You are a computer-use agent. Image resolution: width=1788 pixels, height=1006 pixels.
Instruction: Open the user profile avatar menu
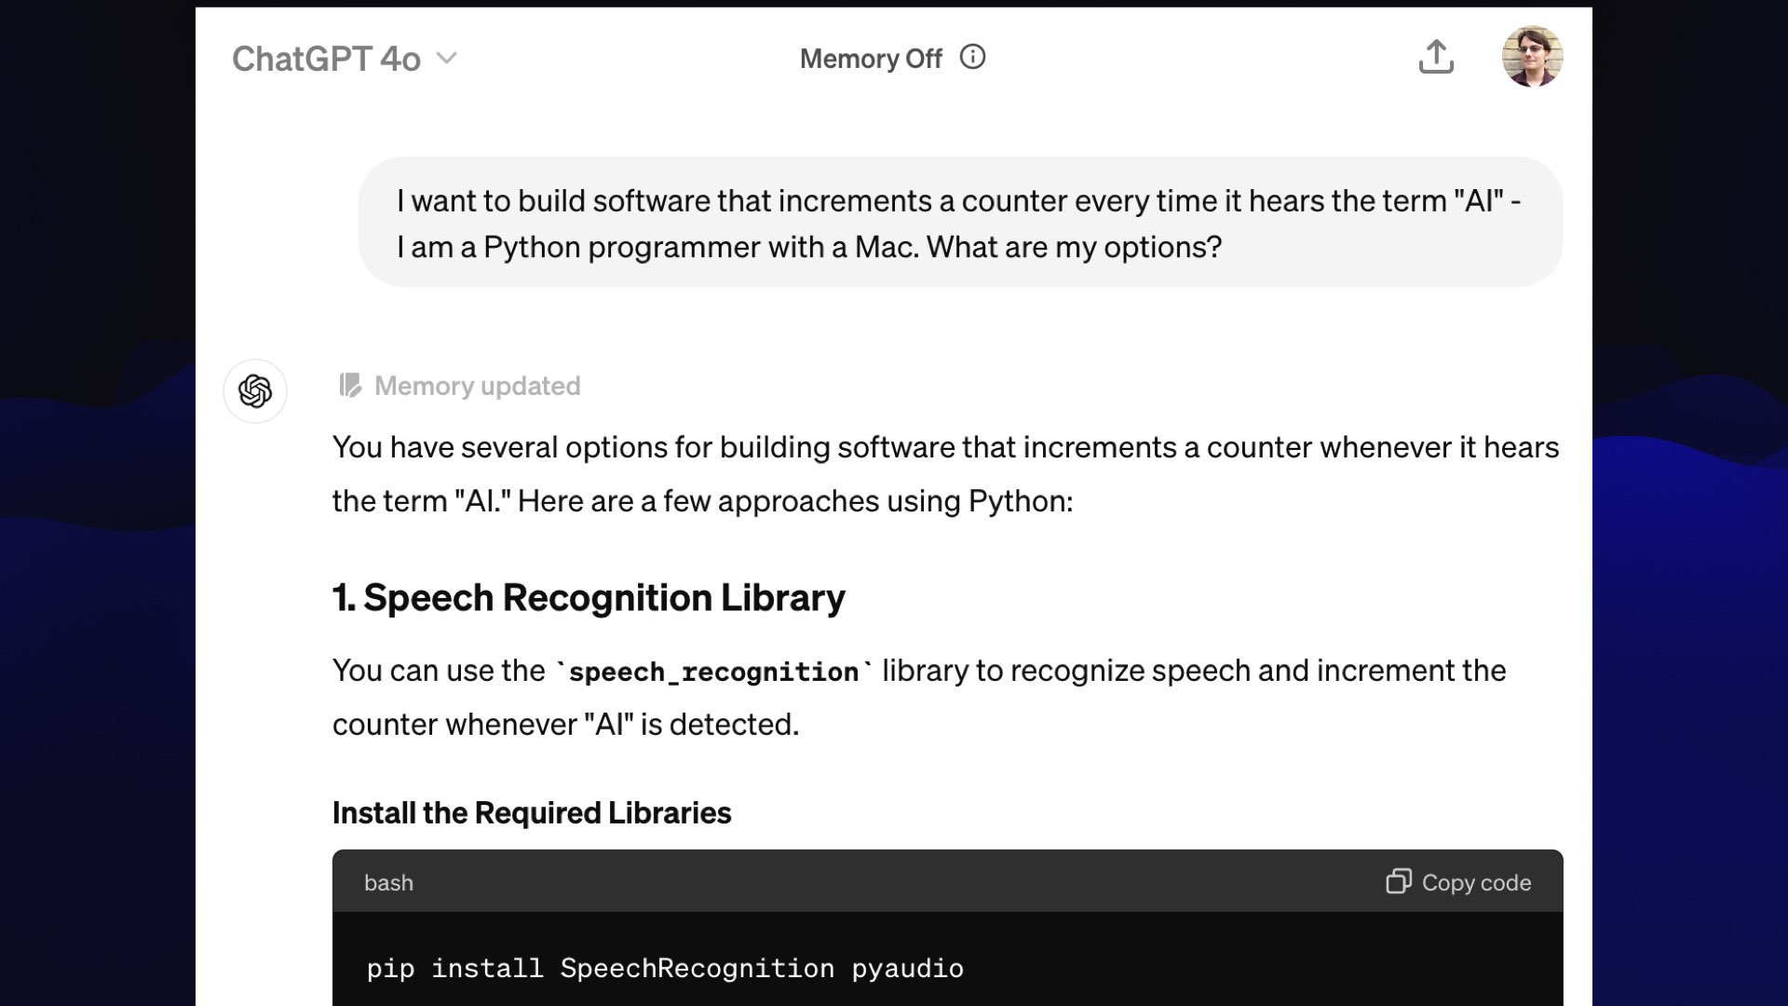coord(1532,57)
